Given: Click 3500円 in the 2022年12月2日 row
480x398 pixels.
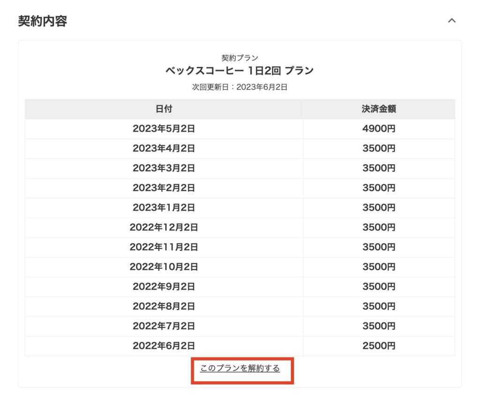Looking at the screenshot, I should [379, 227].
